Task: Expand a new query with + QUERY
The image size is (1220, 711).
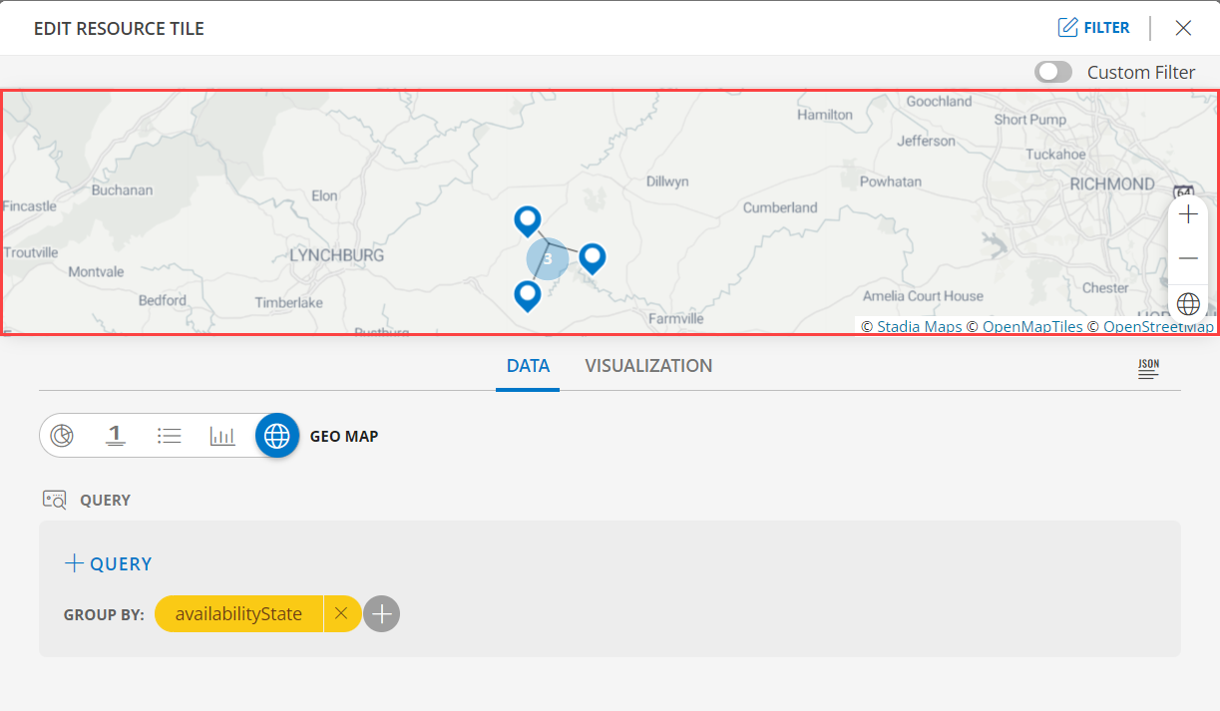Action: coord(108,562)
